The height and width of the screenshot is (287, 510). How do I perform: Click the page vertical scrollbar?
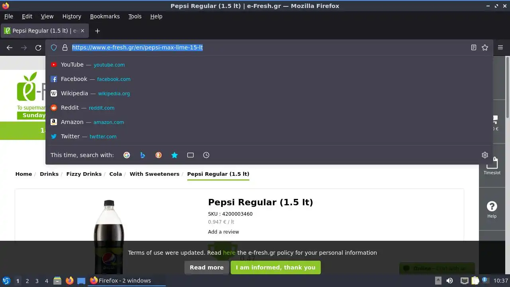point(508,88)
